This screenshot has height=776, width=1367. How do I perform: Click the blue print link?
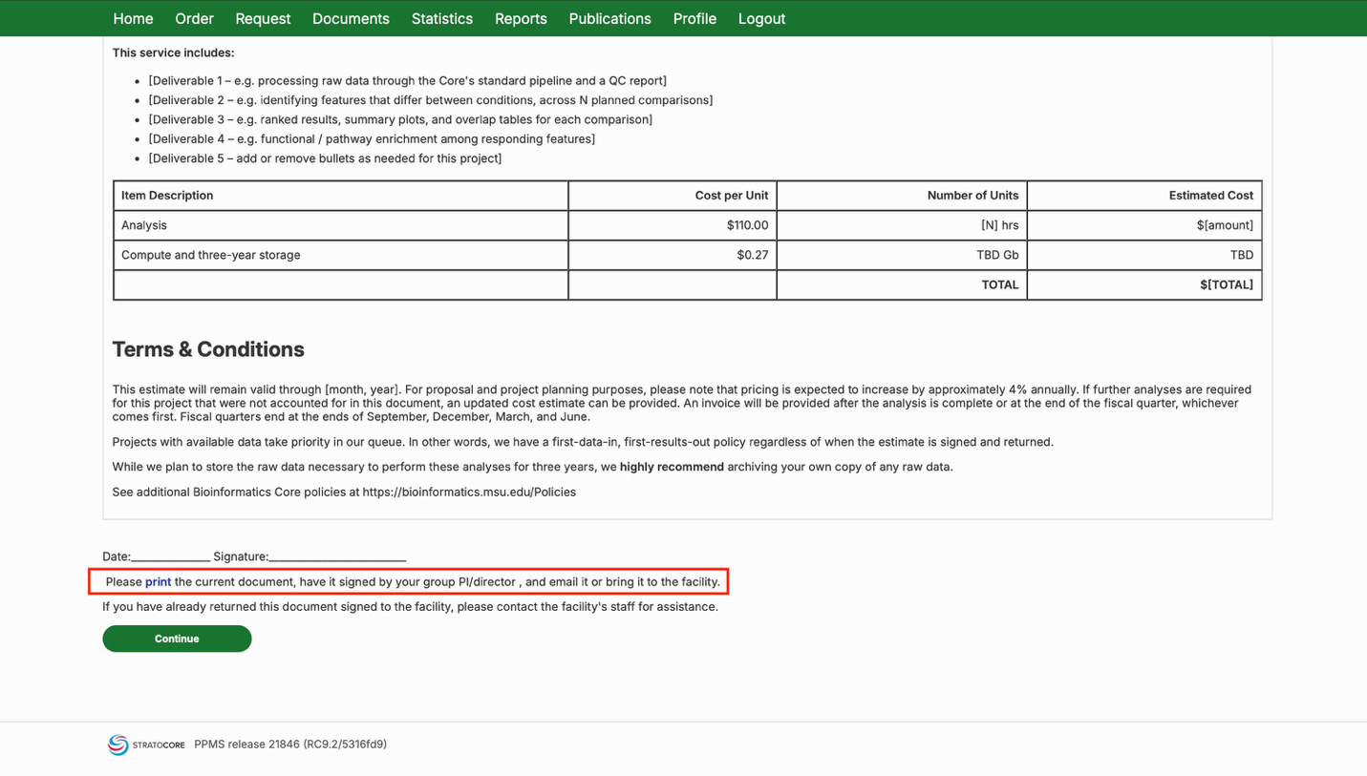[158, 581]
